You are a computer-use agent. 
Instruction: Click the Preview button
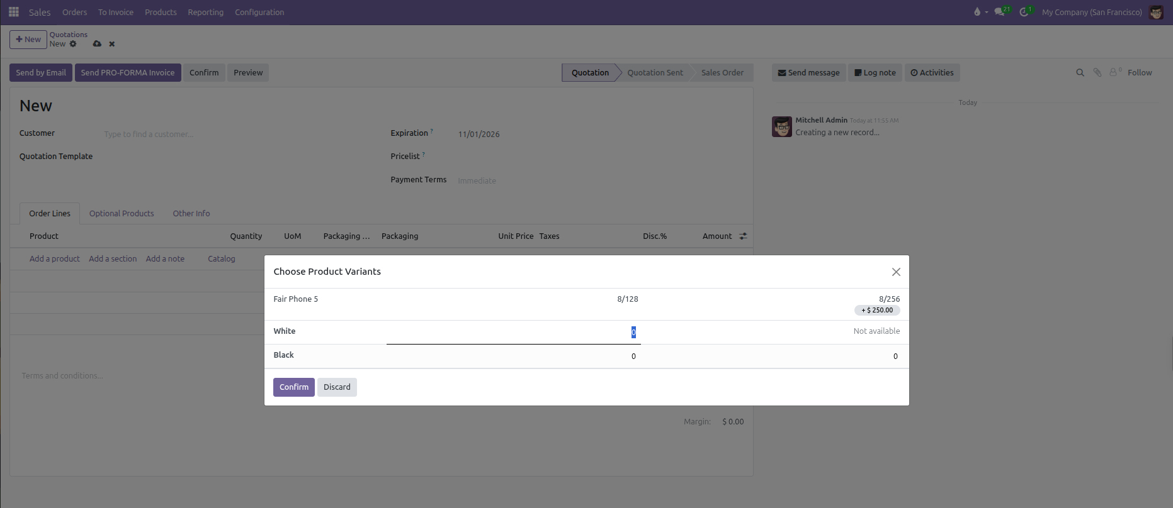click(248, 73)
